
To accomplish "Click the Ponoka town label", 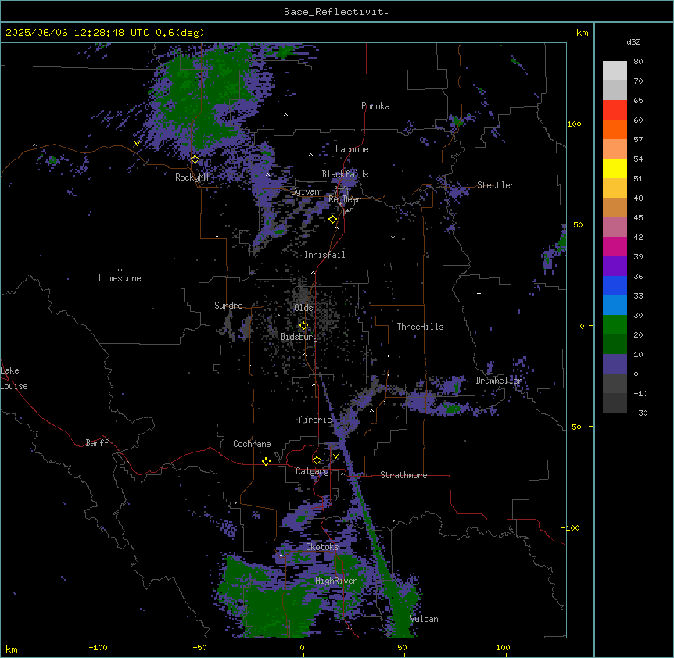I will click(x=375, y=106).
